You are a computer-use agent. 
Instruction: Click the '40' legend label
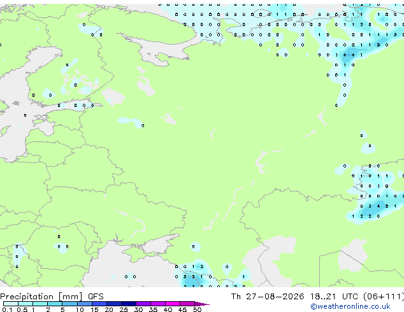(168, 309)
